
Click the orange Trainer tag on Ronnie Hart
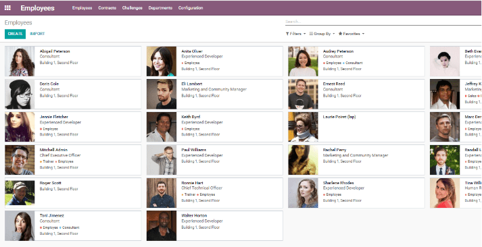coord(188,194)
